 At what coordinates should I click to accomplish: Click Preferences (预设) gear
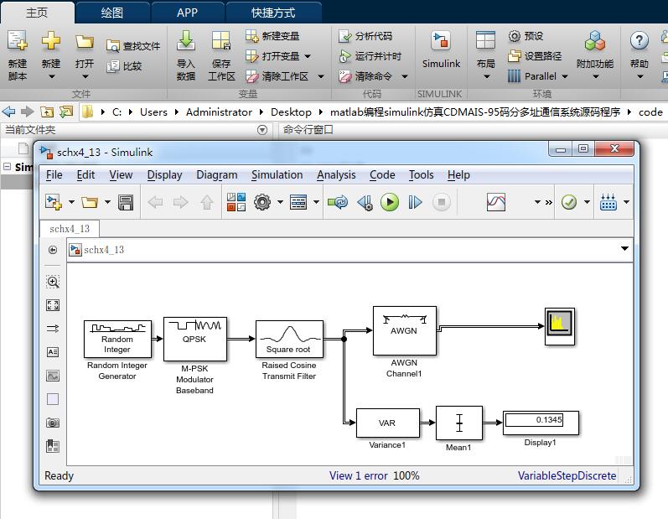tap(526, 36)
